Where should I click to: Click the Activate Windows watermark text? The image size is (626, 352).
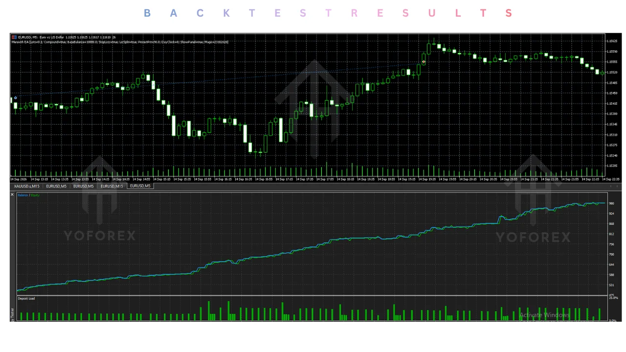(545, 315)
